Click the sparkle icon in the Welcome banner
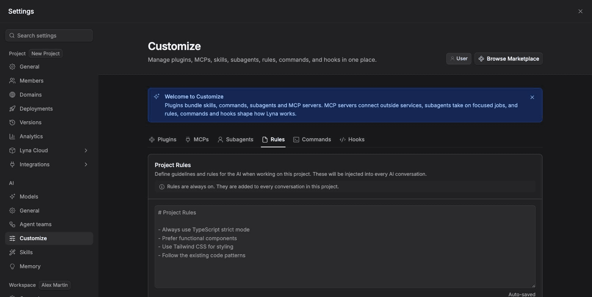The height and width of the screenshot is (297, 592). coord(157,97)
